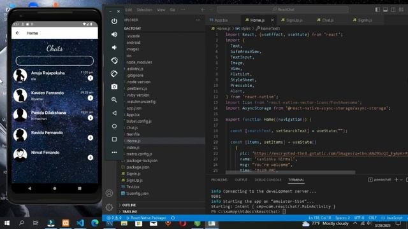Activate emulator zoom magnifier icon
The width and height of the screenshot is (408, 229).
point(114,100)
